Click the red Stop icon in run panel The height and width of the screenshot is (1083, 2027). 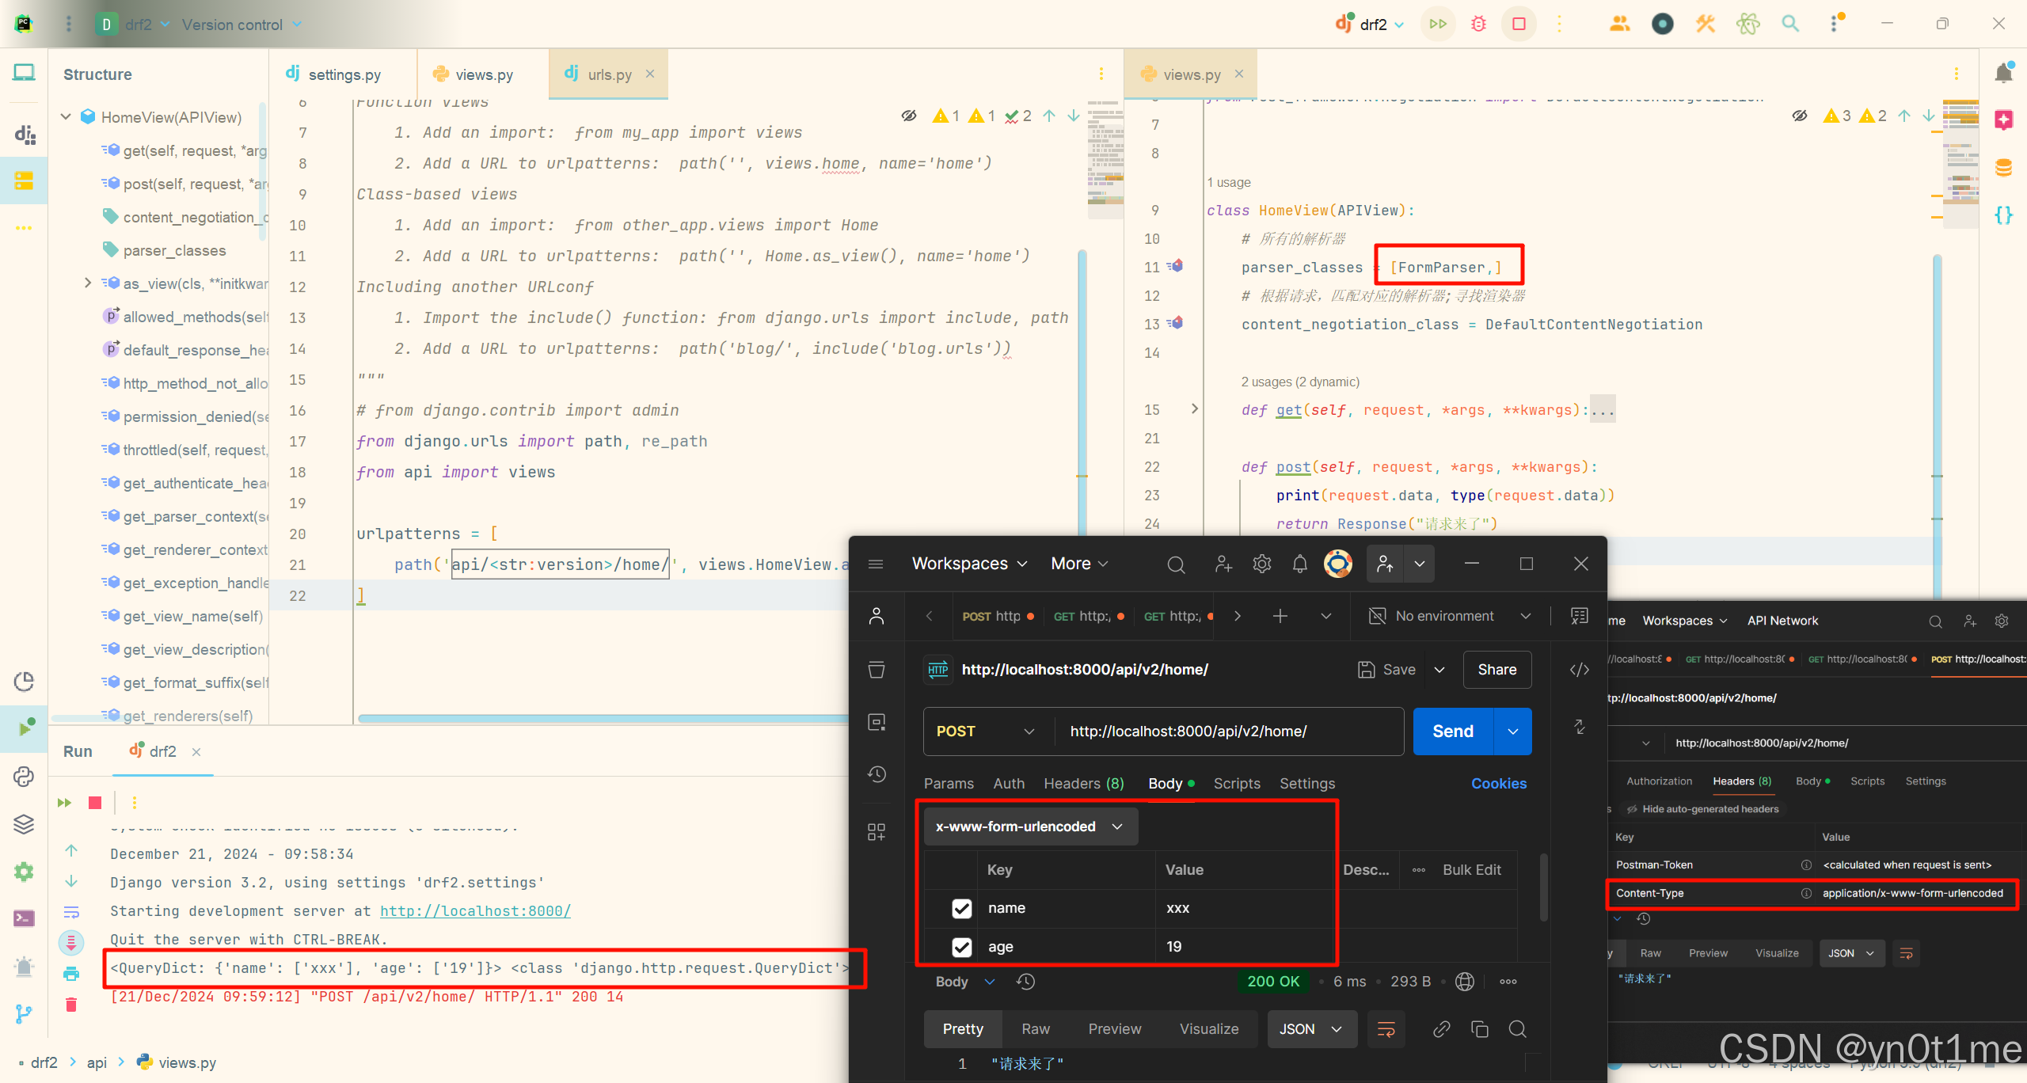[x=95, y=803]
